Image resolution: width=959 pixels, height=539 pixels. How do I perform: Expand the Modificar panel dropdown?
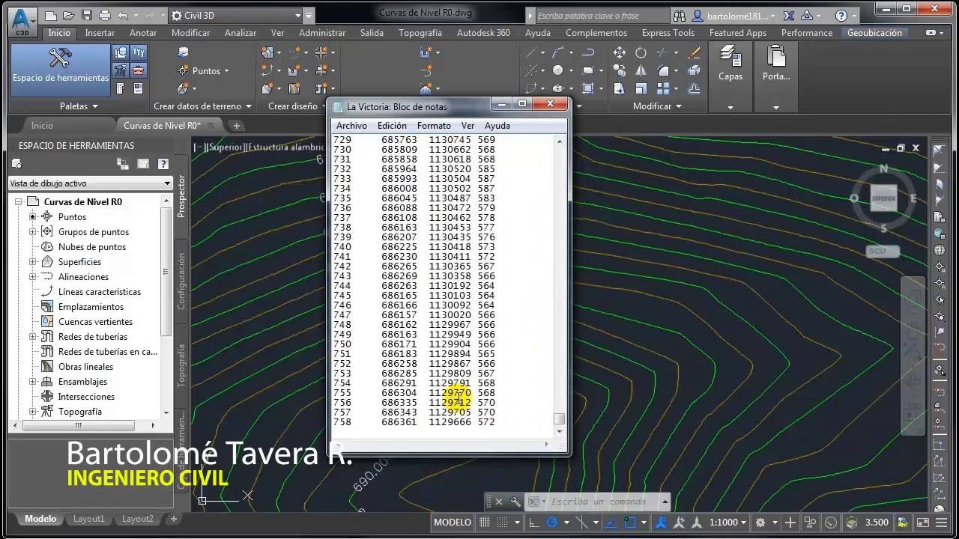pyautogui.click(x=657, y=106)
